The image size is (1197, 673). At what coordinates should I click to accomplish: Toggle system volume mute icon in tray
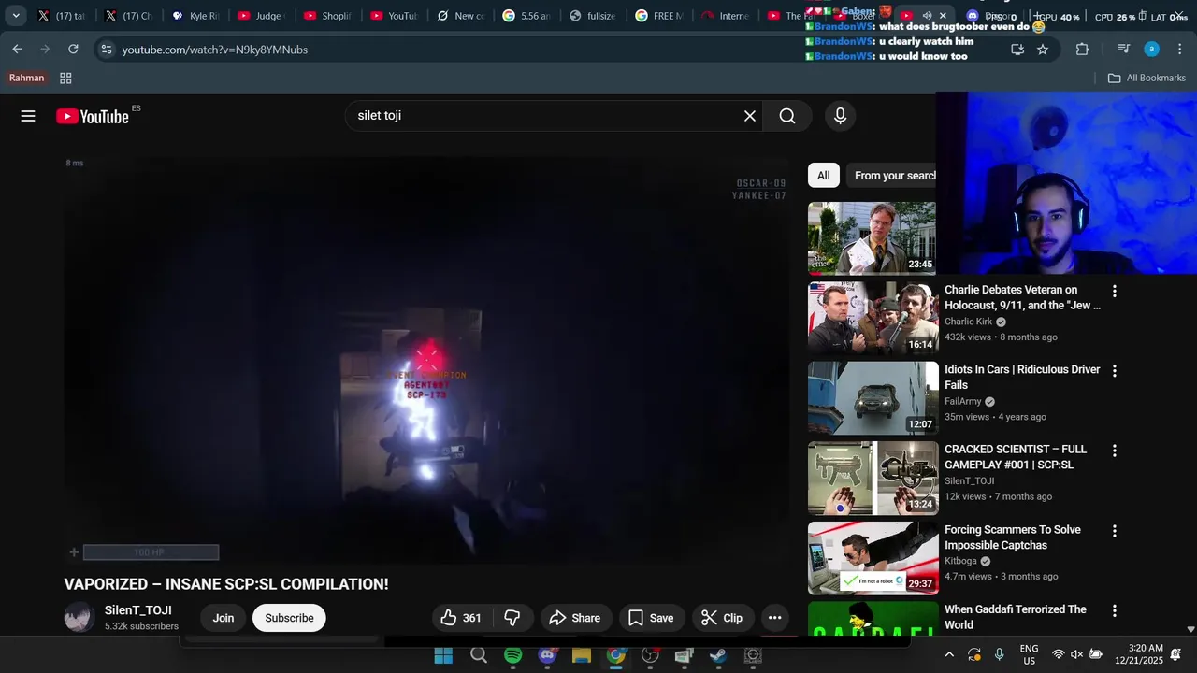point(1076,654)
